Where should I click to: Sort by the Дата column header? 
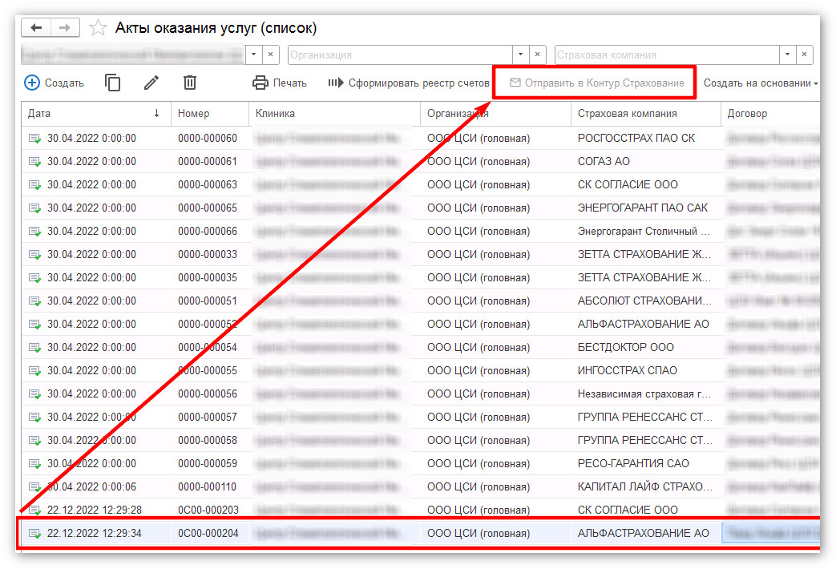[x=96, y=113]
